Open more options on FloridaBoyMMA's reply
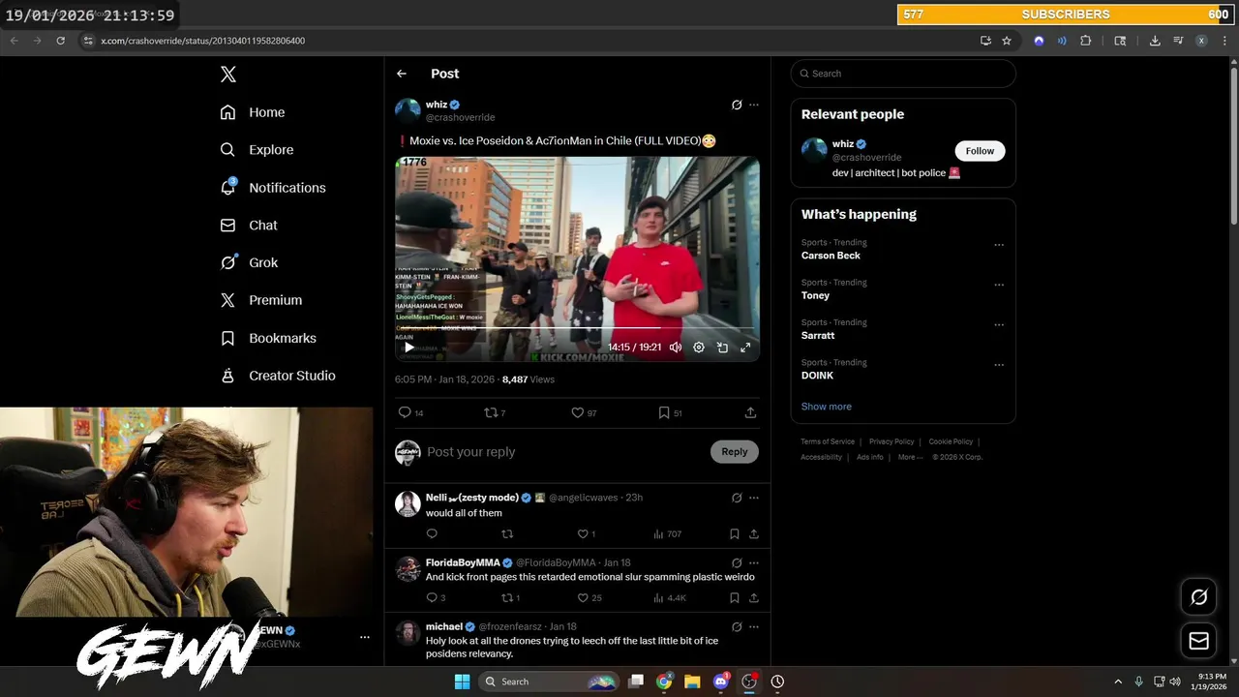 pos(754,562)
